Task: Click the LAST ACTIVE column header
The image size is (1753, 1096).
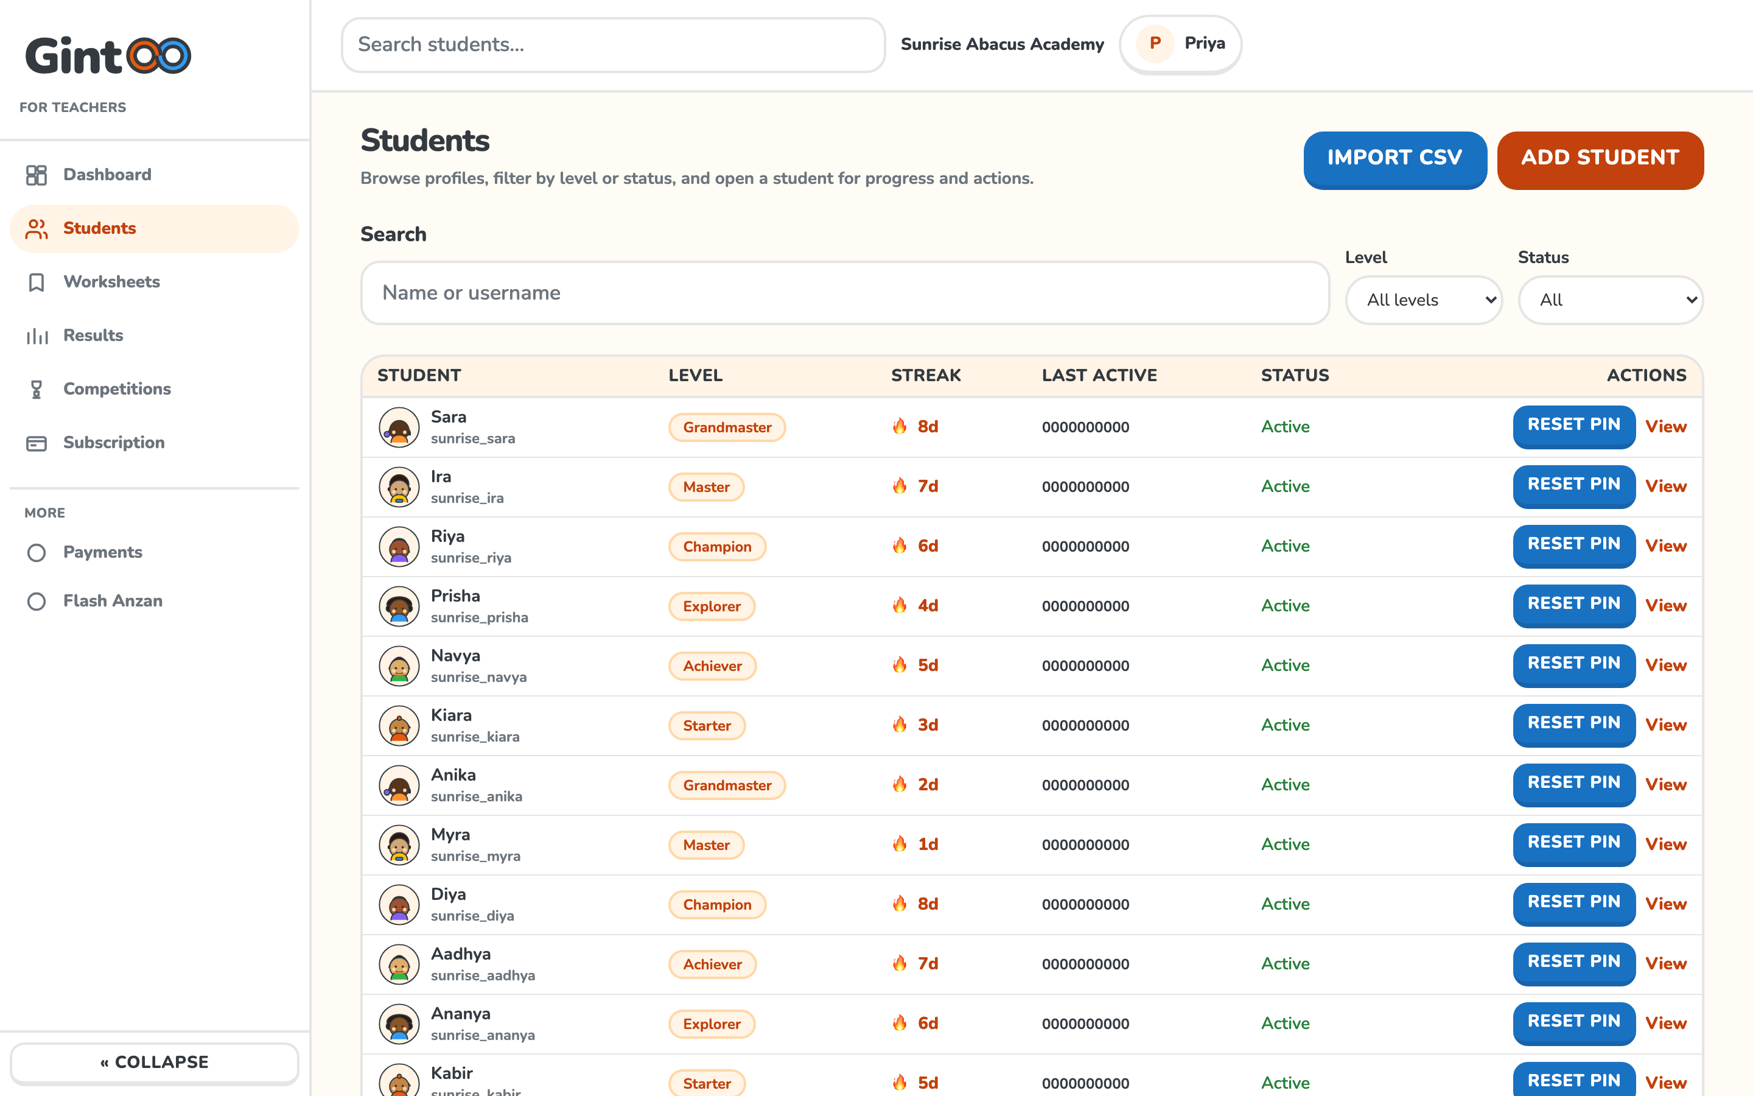Action: coord(1099,376)
